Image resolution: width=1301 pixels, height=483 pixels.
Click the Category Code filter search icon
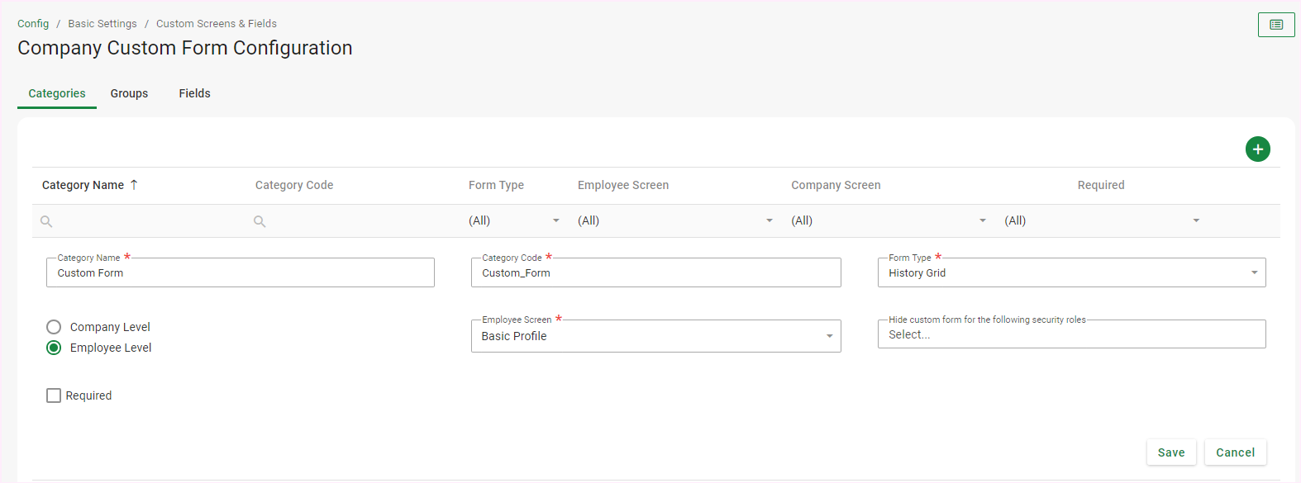coord(260,221)
